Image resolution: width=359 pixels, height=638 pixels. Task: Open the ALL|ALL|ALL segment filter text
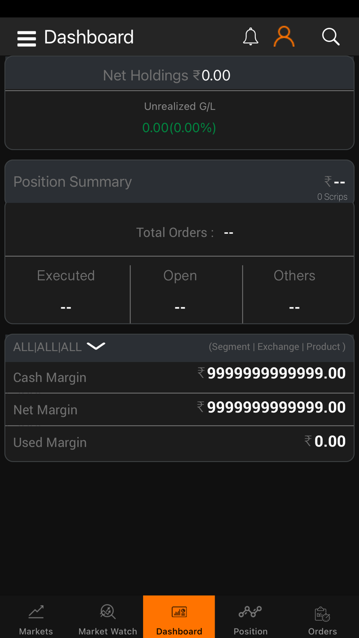click(47, 347)
